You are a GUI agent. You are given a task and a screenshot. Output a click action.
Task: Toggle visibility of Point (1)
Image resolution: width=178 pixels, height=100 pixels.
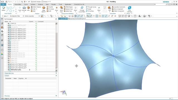coord(8,23)
